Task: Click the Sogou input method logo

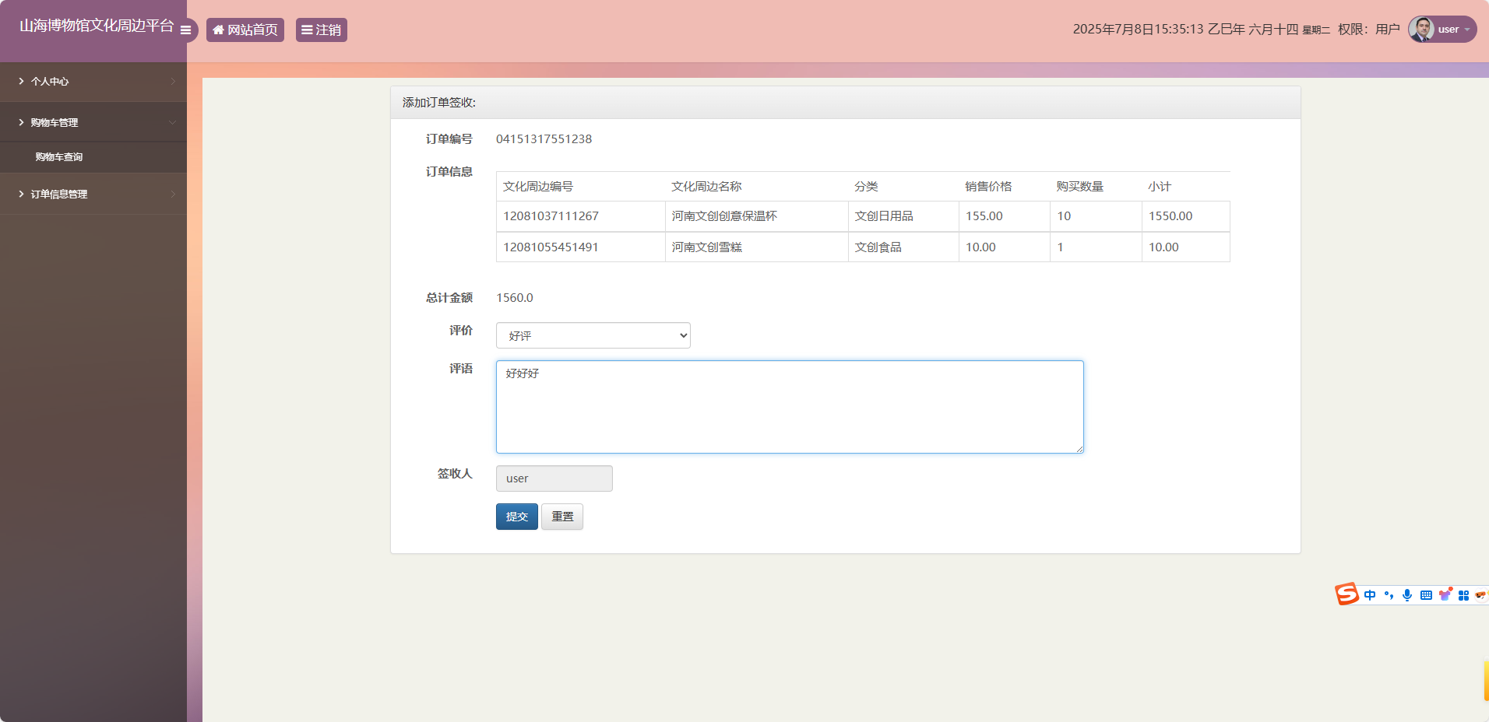Action: click(1346, 594)
